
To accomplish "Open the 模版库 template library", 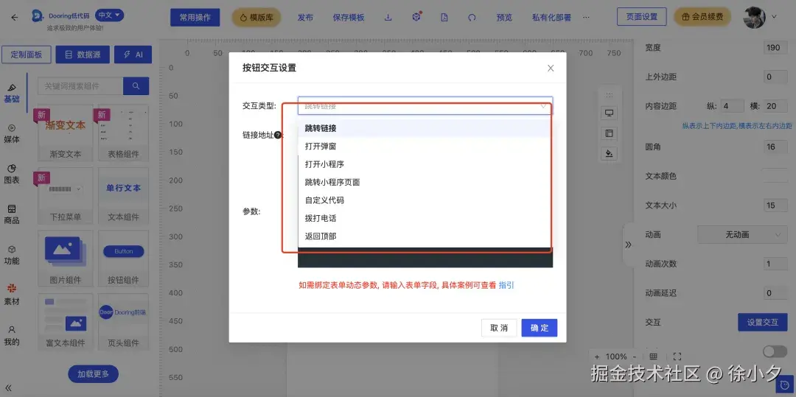I will 256,17.
